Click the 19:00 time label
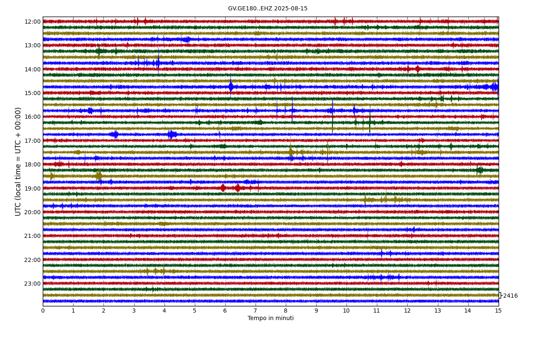 tap(32, 188)
